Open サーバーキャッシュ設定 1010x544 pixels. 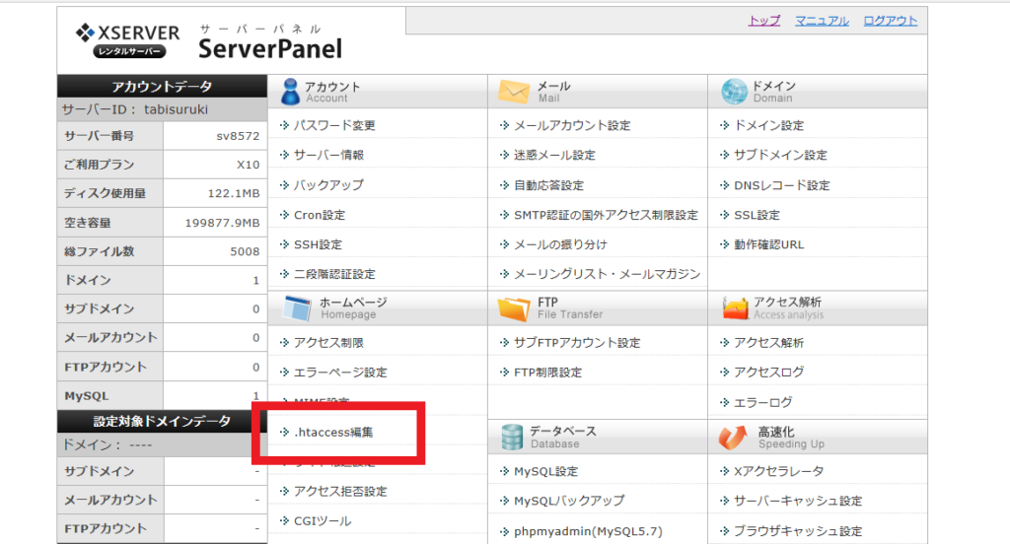798,501
